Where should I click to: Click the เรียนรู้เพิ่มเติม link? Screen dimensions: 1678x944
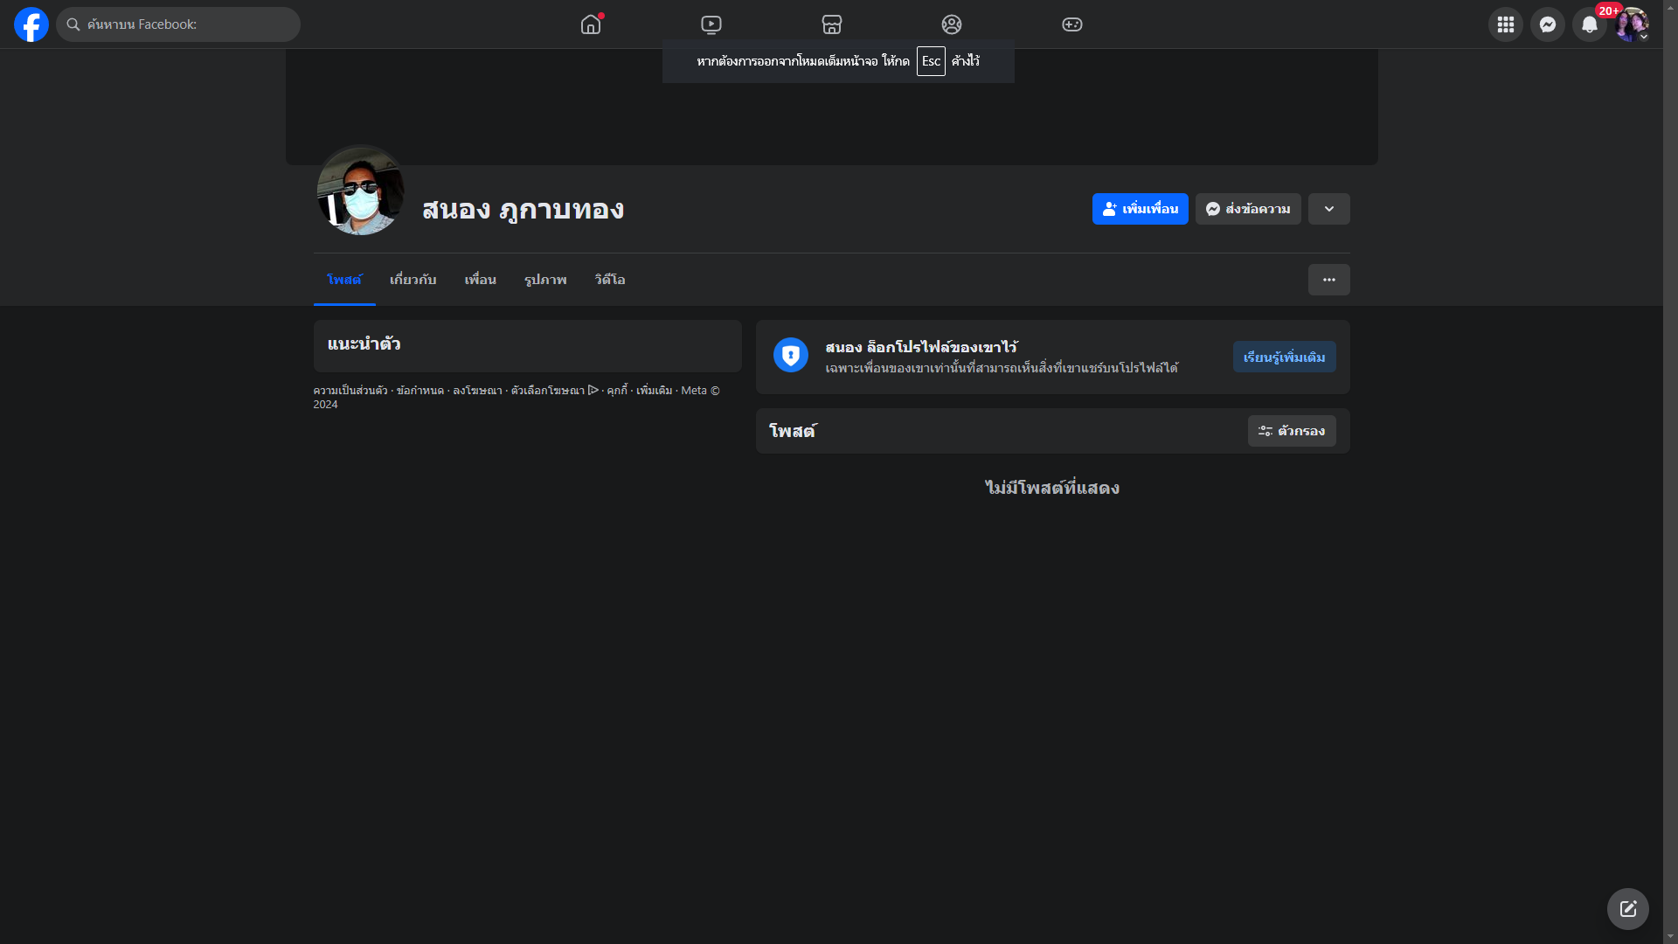(1284, 357)
